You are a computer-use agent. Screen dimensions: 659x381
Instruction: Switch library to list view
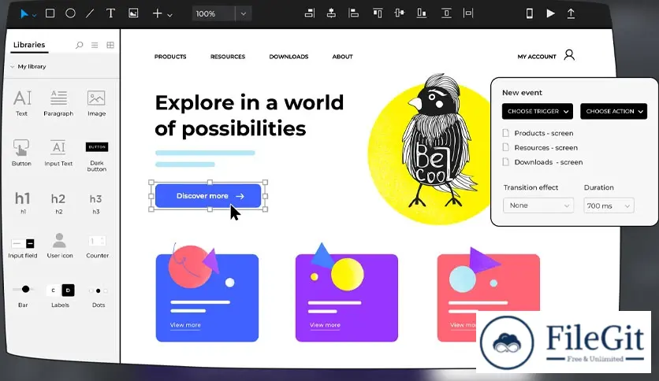95,45
